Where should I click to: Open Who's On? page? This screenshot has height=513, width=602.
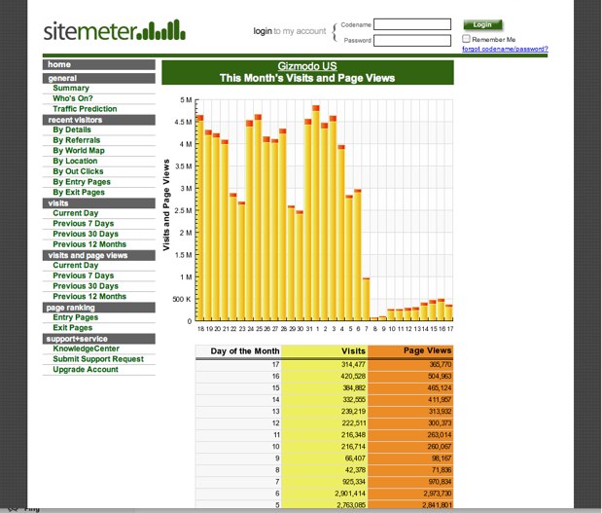point(73,98)
